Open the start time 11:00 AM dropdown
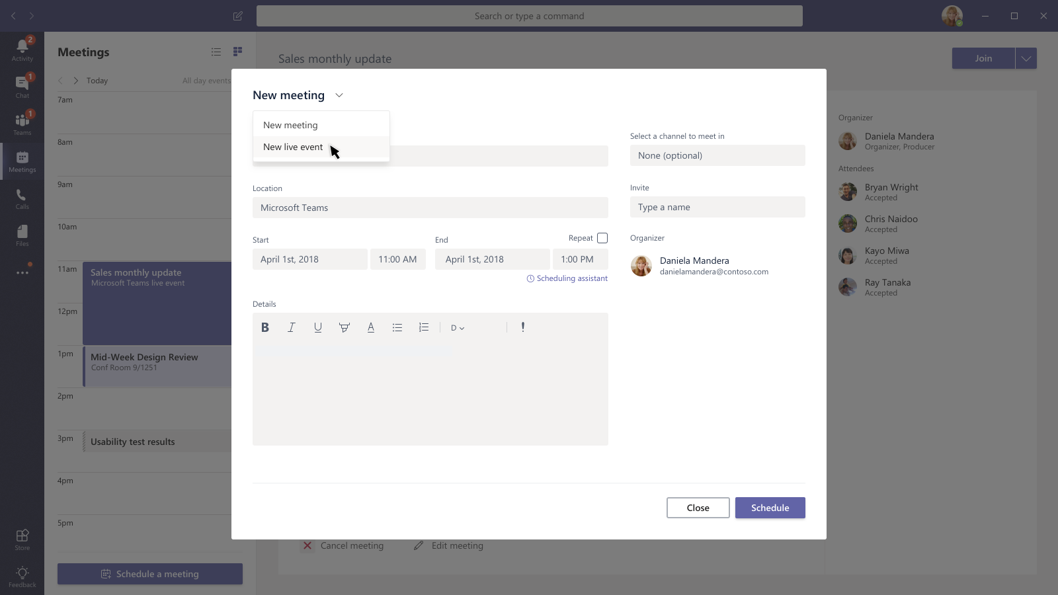The image size is (1058, 595). (x=397, y=259)
